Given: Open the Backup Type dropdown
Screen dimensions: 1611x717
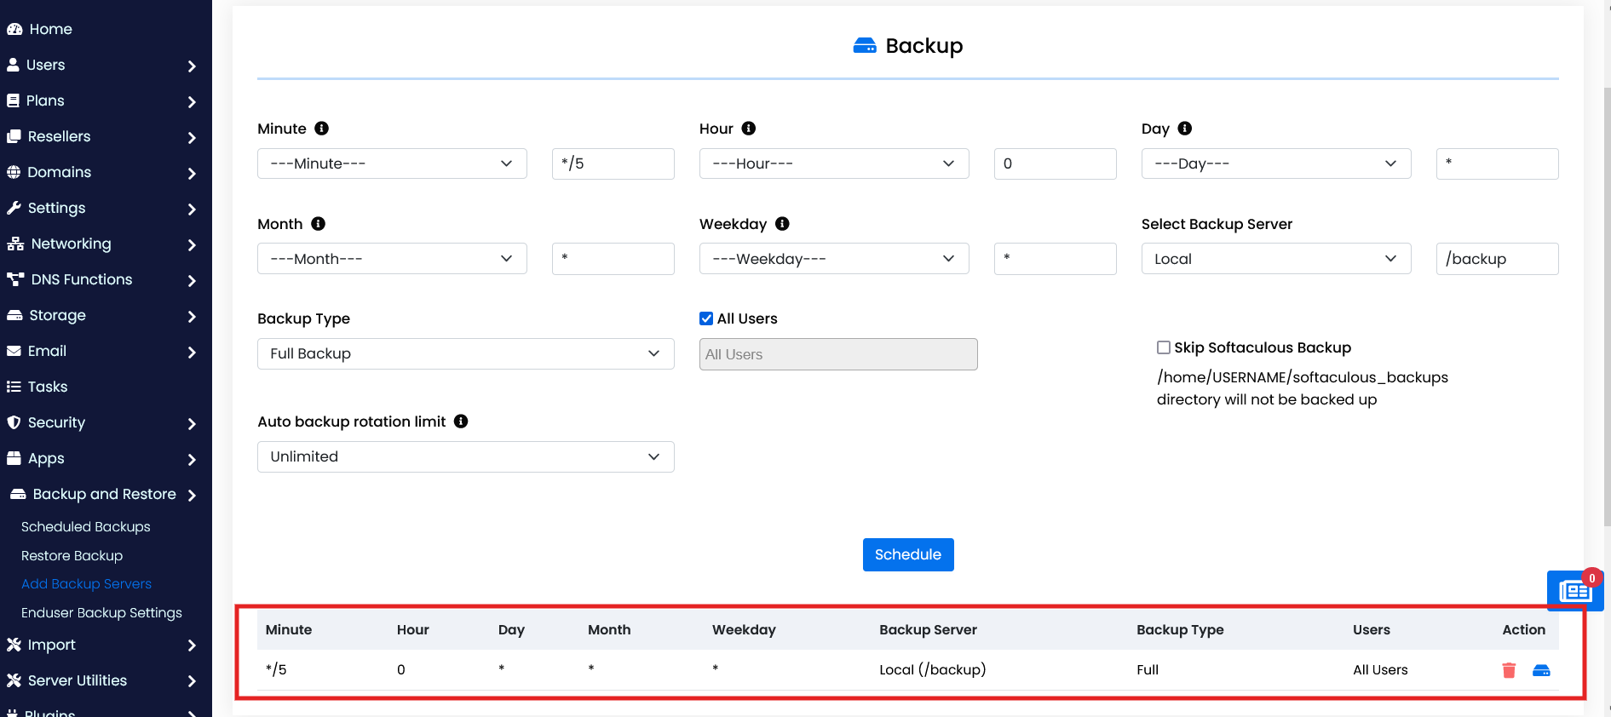Looking at the screenshot, I should tap(466, 353).
